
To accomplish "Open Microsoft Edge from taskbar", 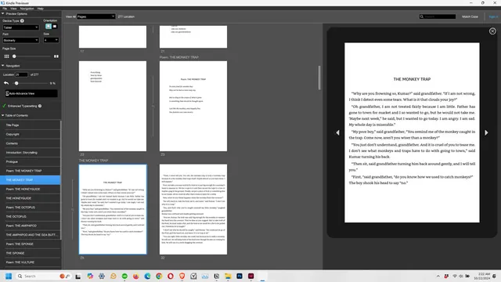I will pyautogui.click(x=147, y=277).
